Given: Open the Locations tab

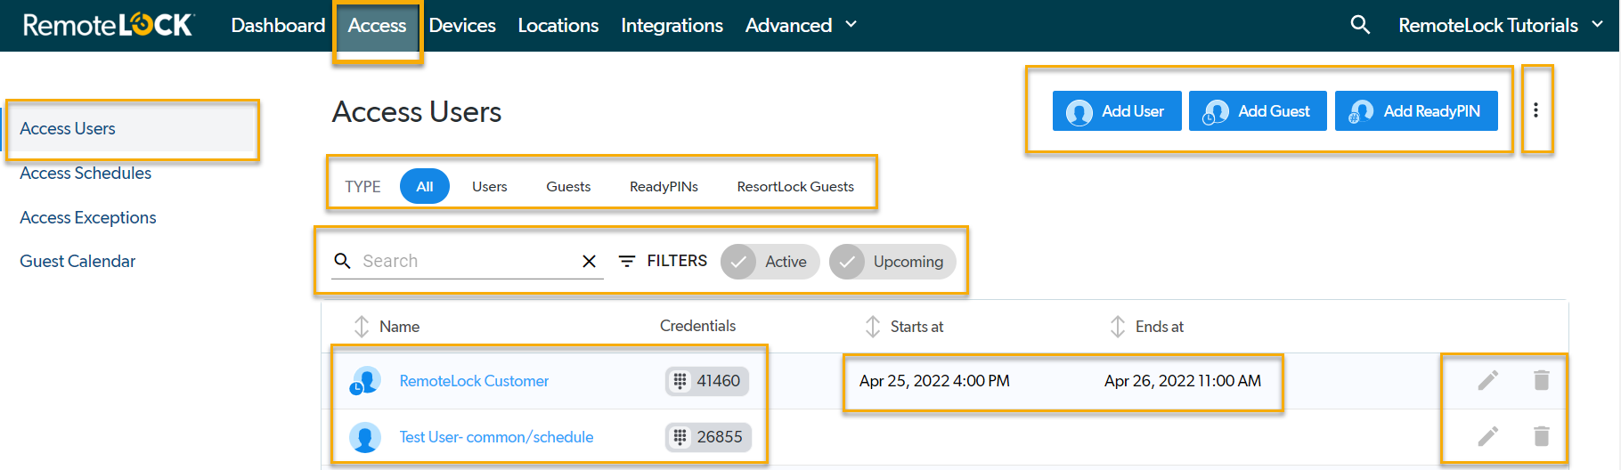Looking at the screenshot, I should coord(558,25).
